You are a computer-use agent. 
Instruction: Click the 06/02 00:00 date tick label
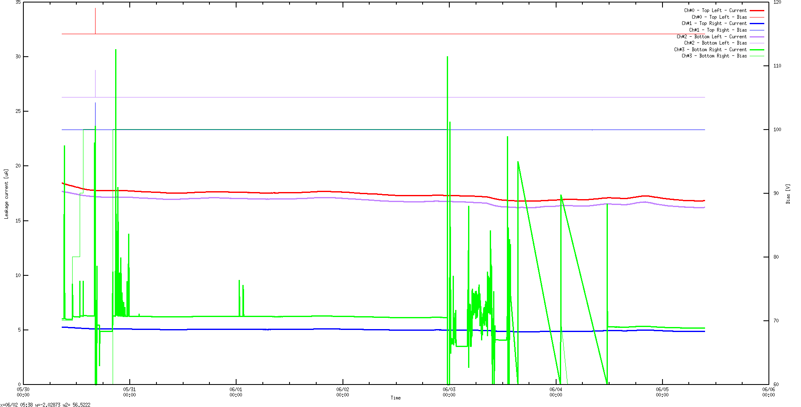343,392
